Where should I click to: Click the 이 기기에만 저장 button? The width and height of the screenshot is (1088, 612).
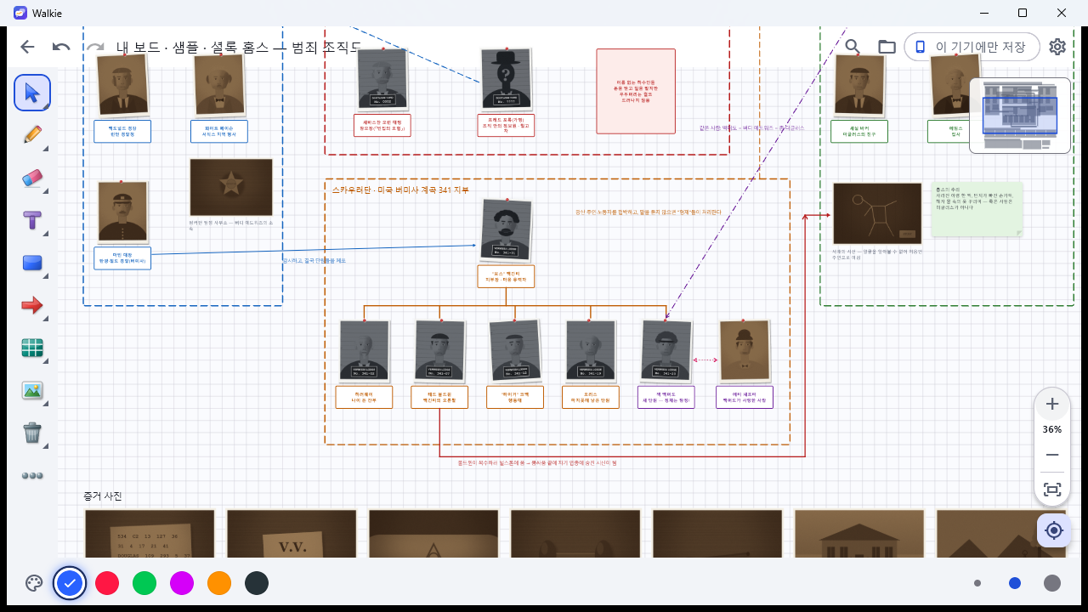coord(972,47)
